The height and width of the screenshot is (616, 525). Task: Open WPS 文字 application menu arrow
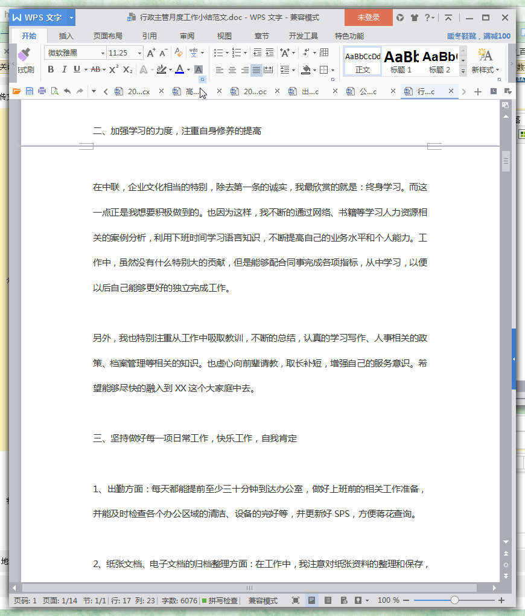pyautogui.click(x=71, y=18)
